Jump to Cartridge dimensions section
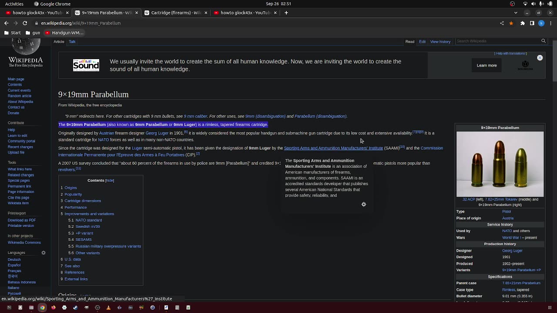557x313 pixels. coord(83,201)
